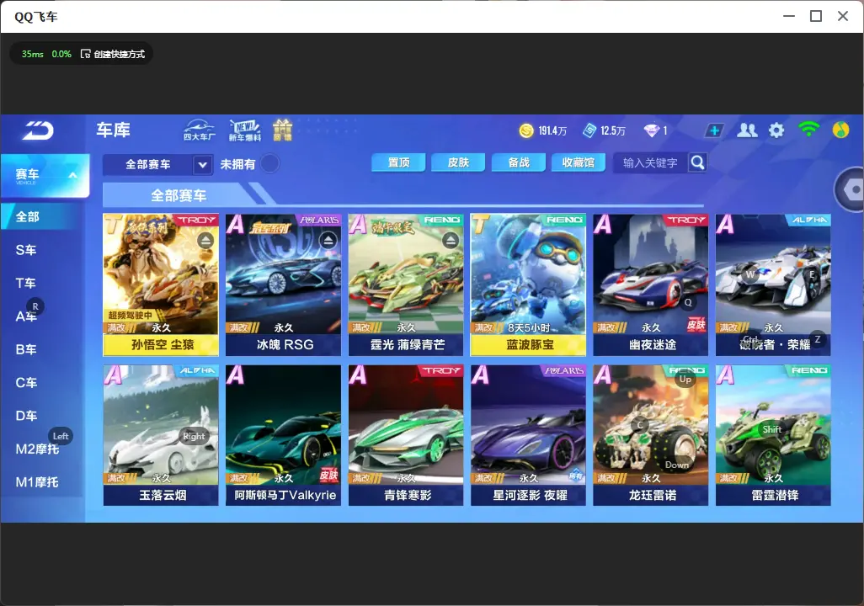Open the 新车爆料 NEW icon
Screen dimensions: 864x606
point(245,130)
